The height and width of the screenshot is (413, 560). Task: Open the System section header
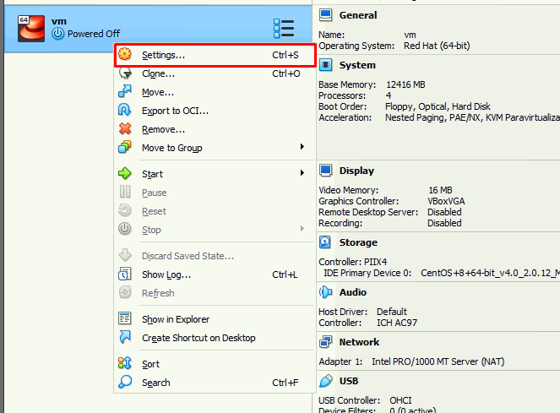[357, 65]
